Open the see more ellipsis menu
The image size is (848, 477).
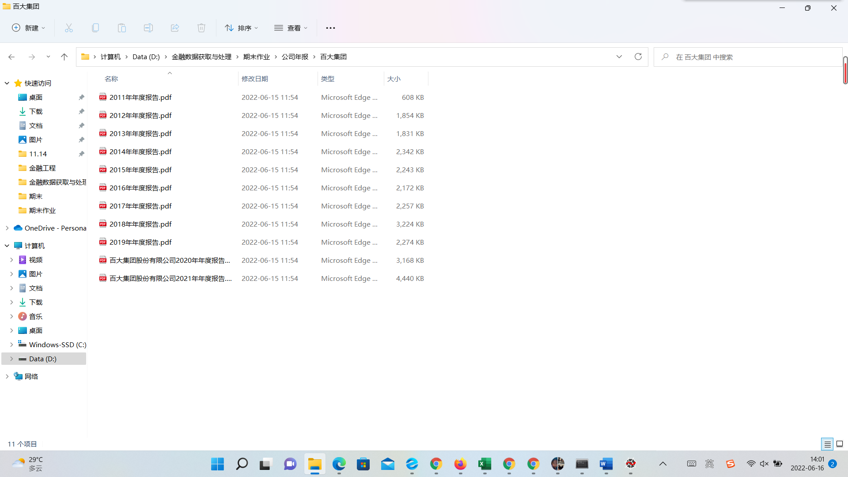click(330, 28)
